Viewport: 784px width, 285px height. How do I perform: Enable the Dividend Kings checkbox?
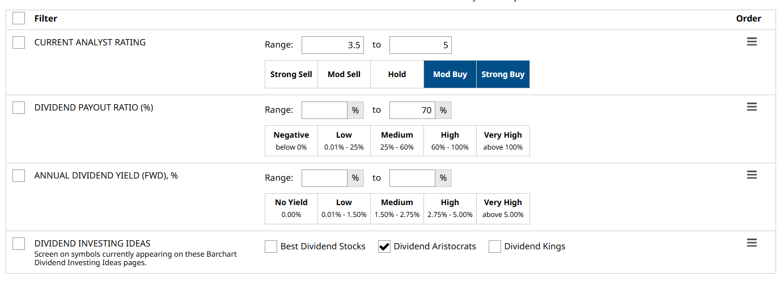click(x=495, y=246)
